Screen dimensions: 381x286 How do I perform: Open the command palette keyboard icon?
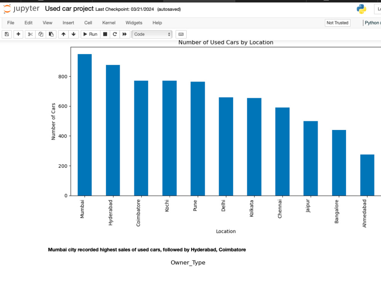coord(181,34)
